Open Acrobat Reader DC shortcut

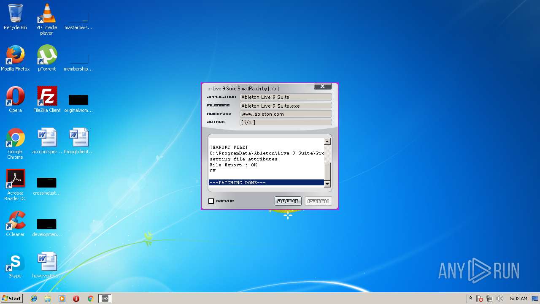[x=15, y=185]
